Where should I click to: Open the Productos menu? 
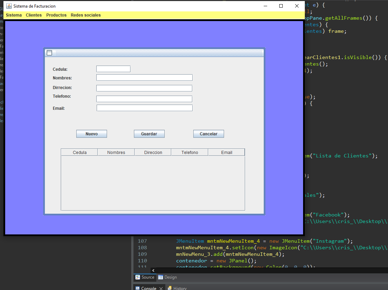(56, 15)
